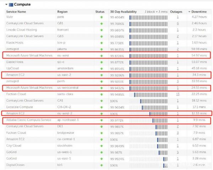Click status arrow for Alibaba Elastic Compute
213x170 pixels.
[102, 120]
